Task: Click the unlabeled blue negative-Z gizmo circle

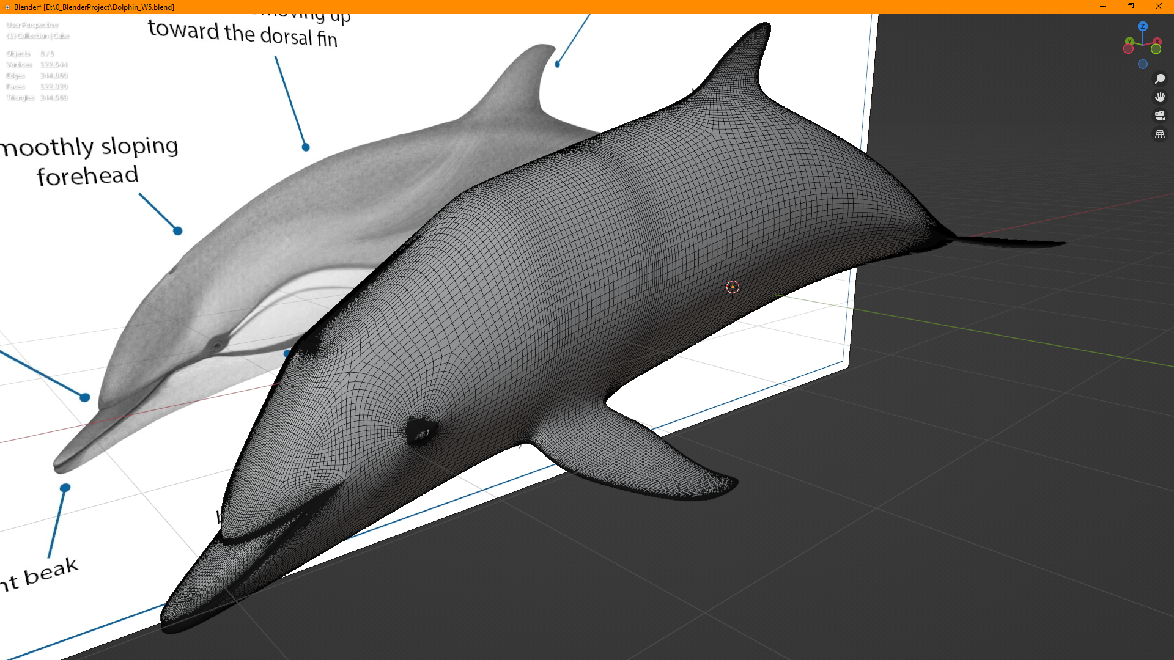Action: pos(1143,64)
